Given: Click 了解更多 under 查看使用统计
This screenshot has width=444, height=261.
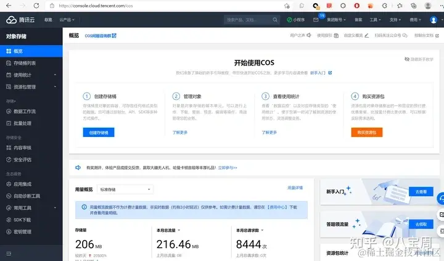Looking at the screenshot, I should [269, 132].
